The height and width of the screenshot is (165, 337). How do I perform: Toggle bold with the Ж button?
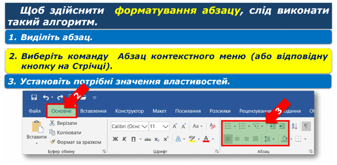click(x=115, y=139)
